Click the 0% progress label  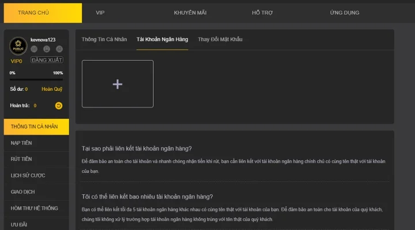point(13,73)
